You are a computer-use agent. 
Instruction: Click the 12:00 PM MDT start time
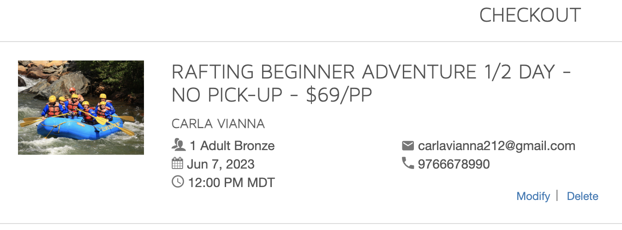point(231,182)
